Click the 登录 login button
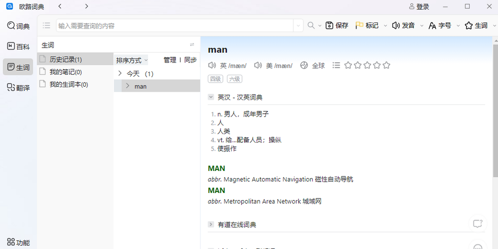Screen dimensions: 498x249 (419, 7)
